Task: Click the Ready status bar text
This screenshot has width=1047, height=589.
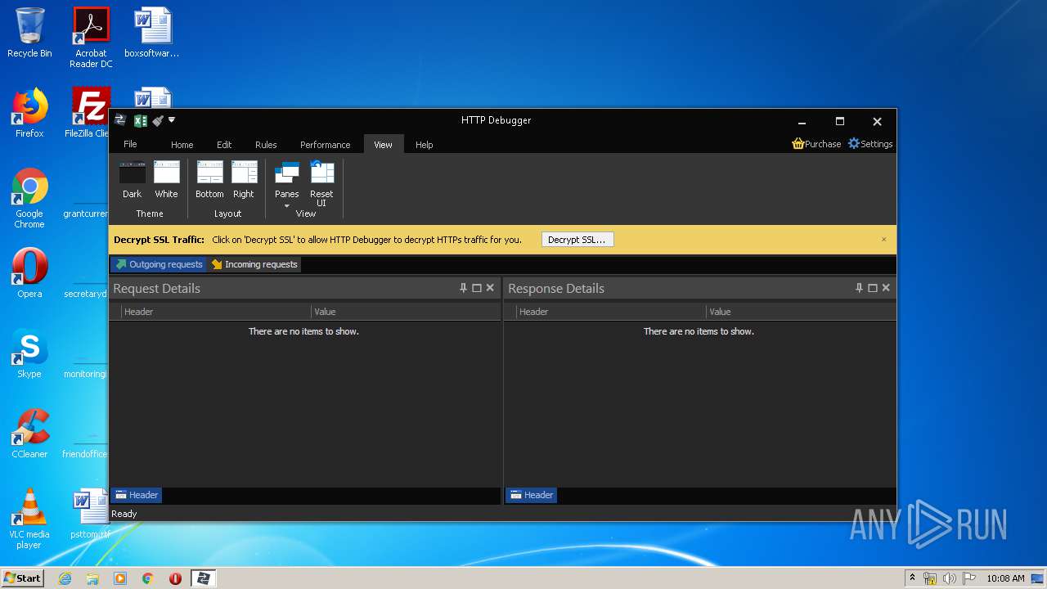Action: (x=124, y=514)
